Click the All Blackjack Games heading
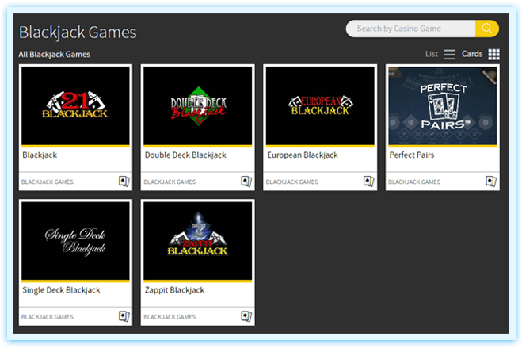Screen dimensions: 522x348 pyautogui.click(x=55, y=54)
